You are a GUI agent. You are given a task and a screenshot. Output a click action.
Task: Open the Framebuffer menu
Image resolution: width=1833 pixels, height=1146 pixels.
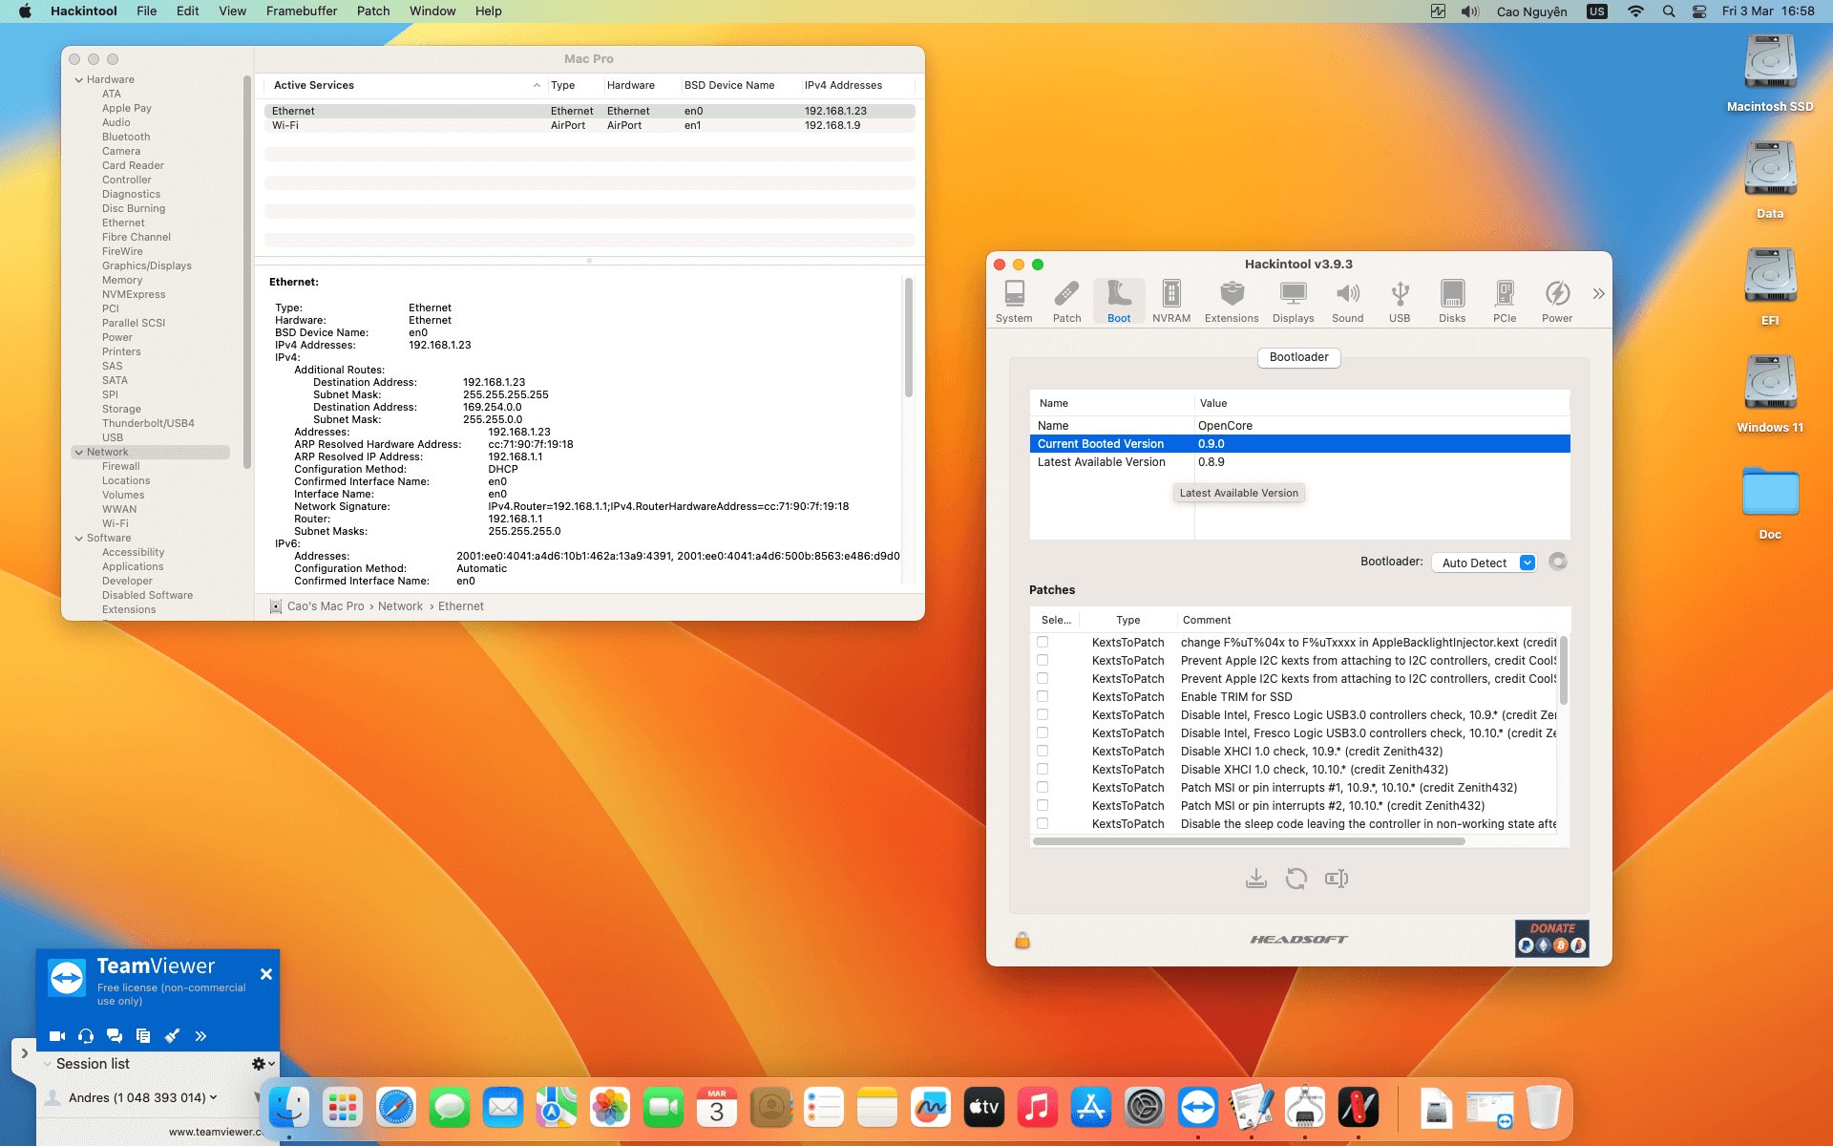301,11
